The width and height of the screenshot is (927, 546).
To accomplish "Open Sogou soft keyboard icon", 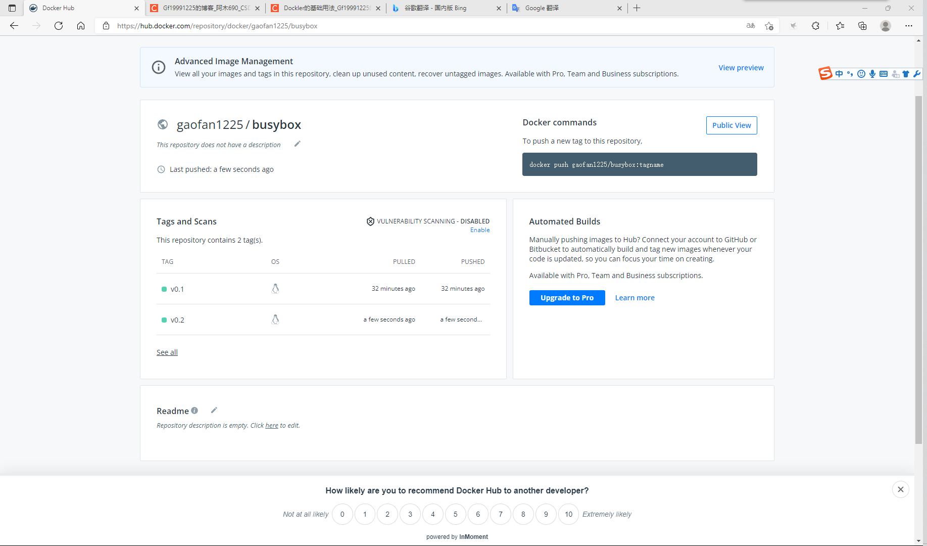I will 884,74.
